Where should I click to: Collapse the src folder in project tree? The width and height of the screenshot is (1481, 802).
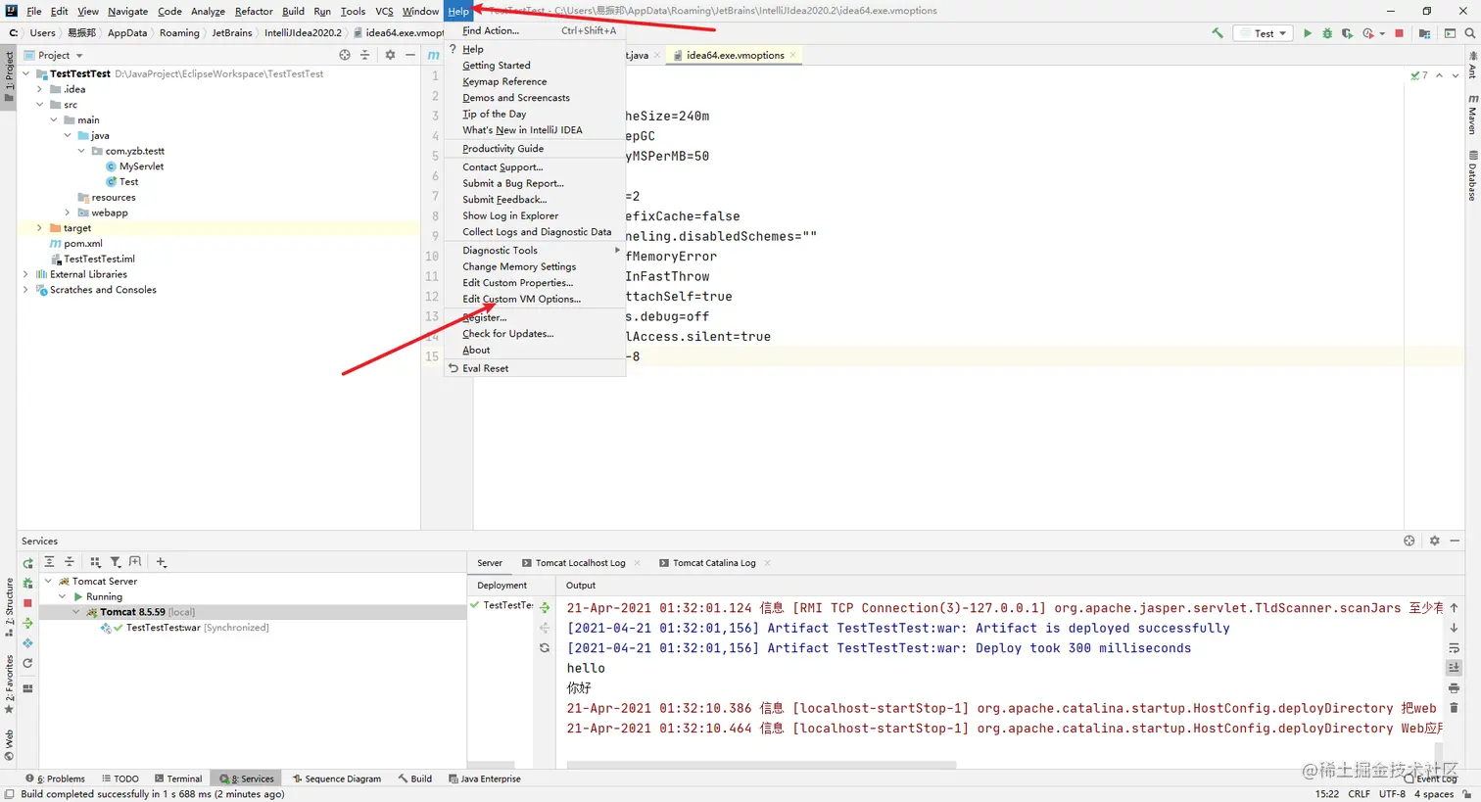tap(40, 105)
